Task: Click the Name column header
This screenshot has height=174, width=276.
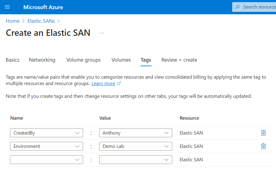Action: [x=16, y=118]
